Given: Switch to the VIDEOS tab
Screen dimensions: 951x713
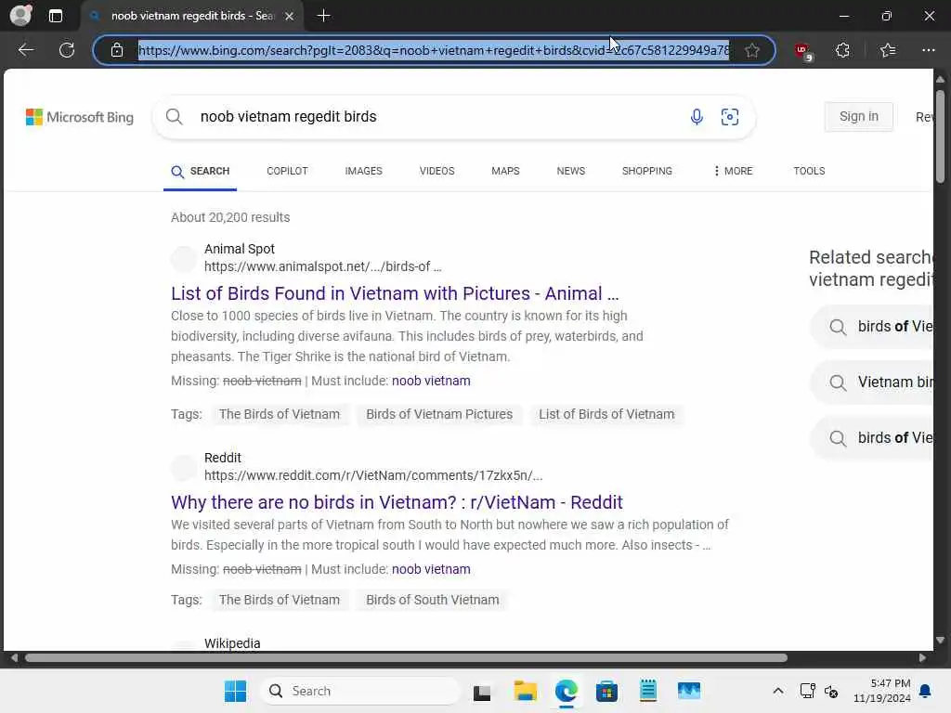Looking at the screenshot, I should point(436,171).
